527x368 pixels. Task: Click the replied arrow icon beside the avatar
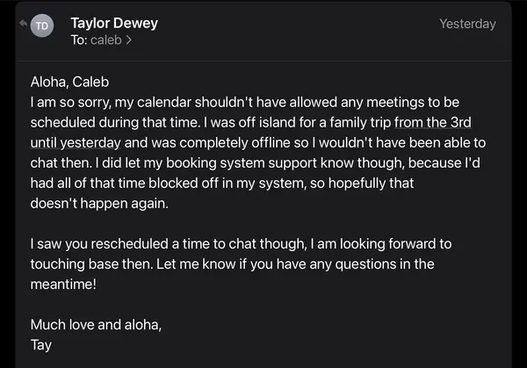(23, 23)
